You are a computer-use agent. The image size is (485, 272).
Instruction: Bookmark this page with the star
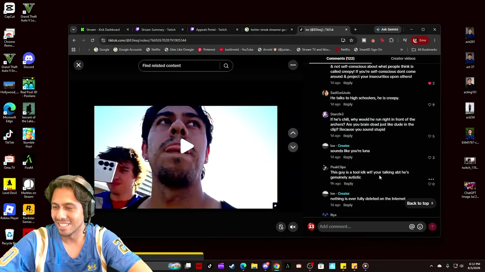(x=351, y=40)
